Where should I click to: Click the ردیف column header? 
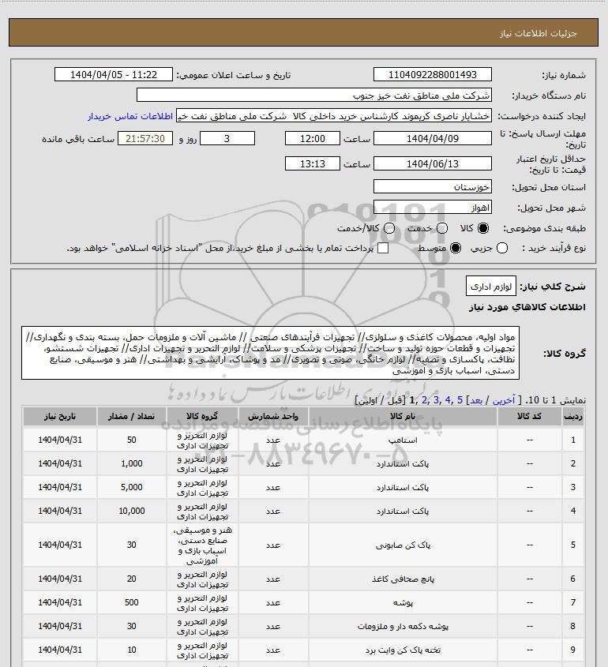[572, 417]
